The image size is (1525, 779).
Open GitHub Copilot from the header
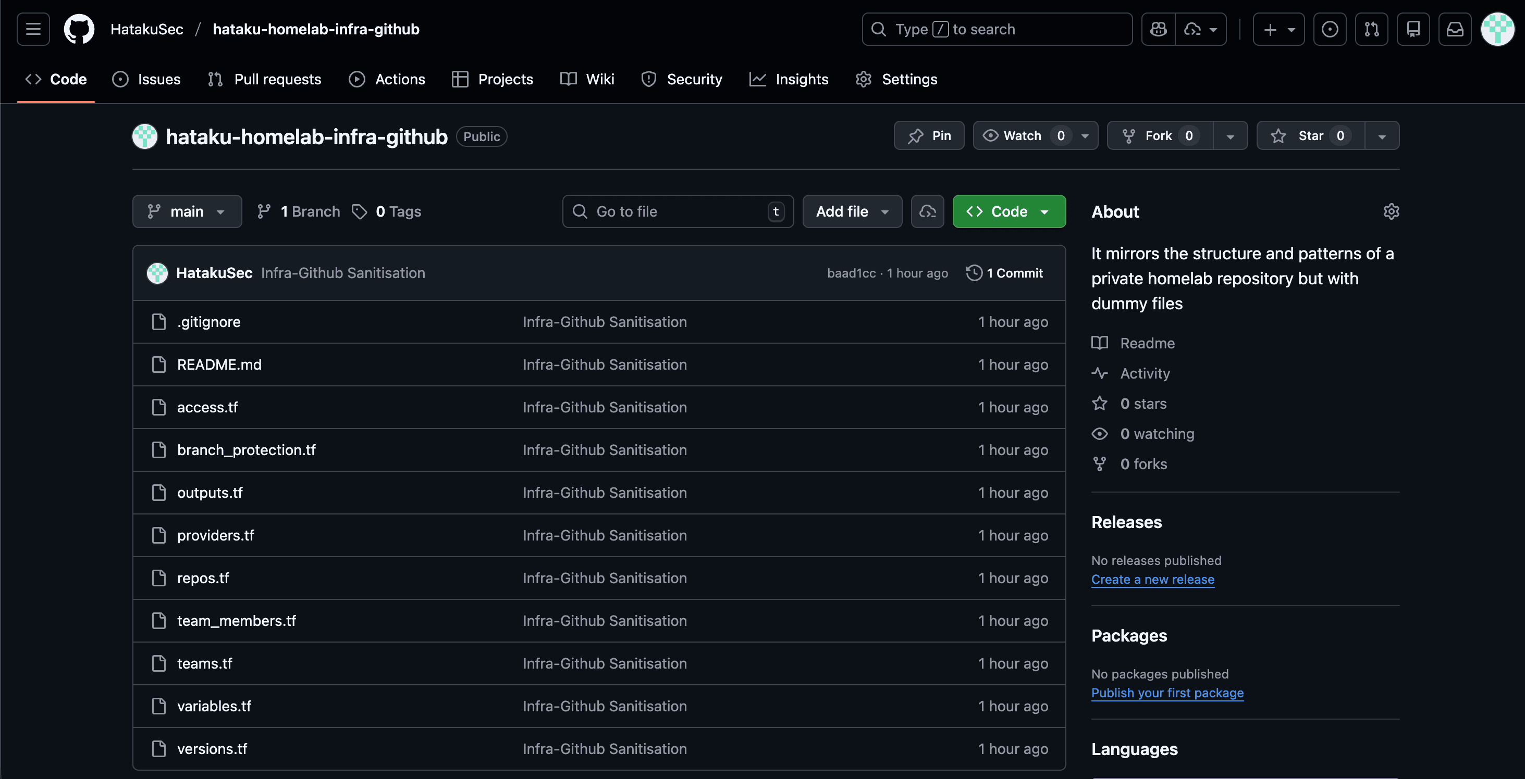point(1158,29)
